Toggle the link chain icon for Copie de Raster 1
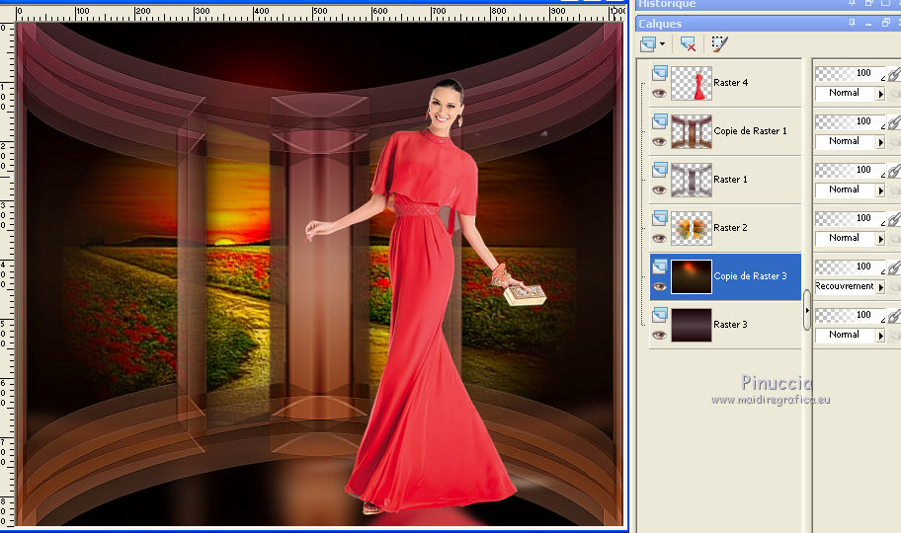This screenshot has height=533, width=901. coord(895,121)
